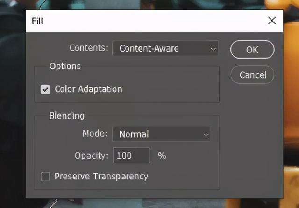This screenshot has height=208, width=299.
Task: Click the Contents: field label
Action: pyautogui.click(x=89, y=48)
